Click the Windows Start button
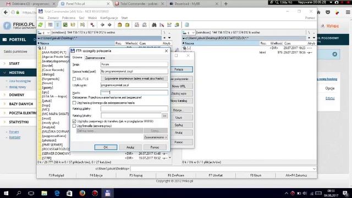The height and width of the screenshot is (198, 352). [6, 193]
